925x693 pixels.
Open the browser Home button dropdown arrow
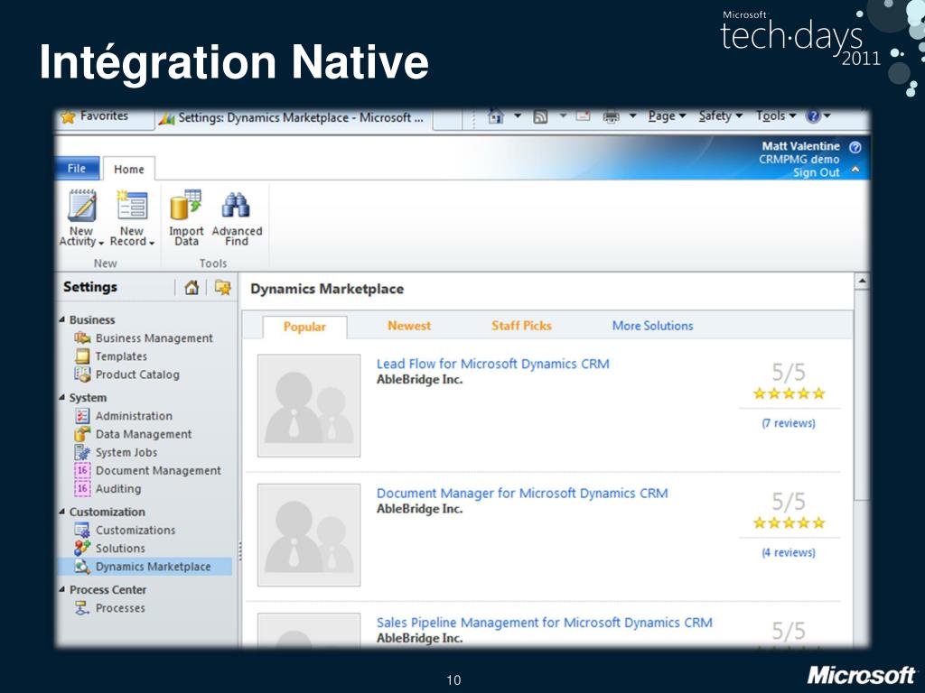point(518,115)
